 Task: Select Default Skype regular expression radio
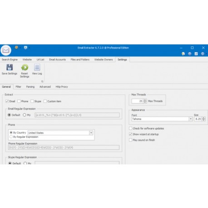10,163
